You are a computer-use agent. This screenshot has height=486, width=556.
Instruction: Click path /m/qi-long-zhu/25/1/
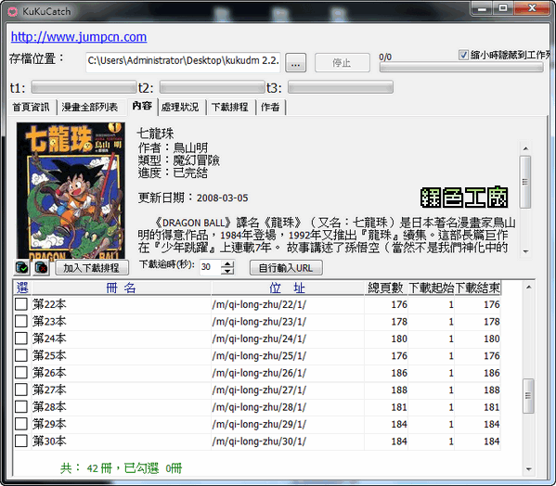[x=259, y=355]
